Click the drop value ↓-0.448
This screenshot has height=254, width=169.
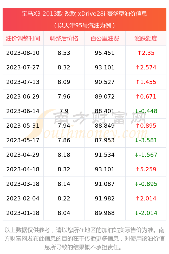click(146, 111)
